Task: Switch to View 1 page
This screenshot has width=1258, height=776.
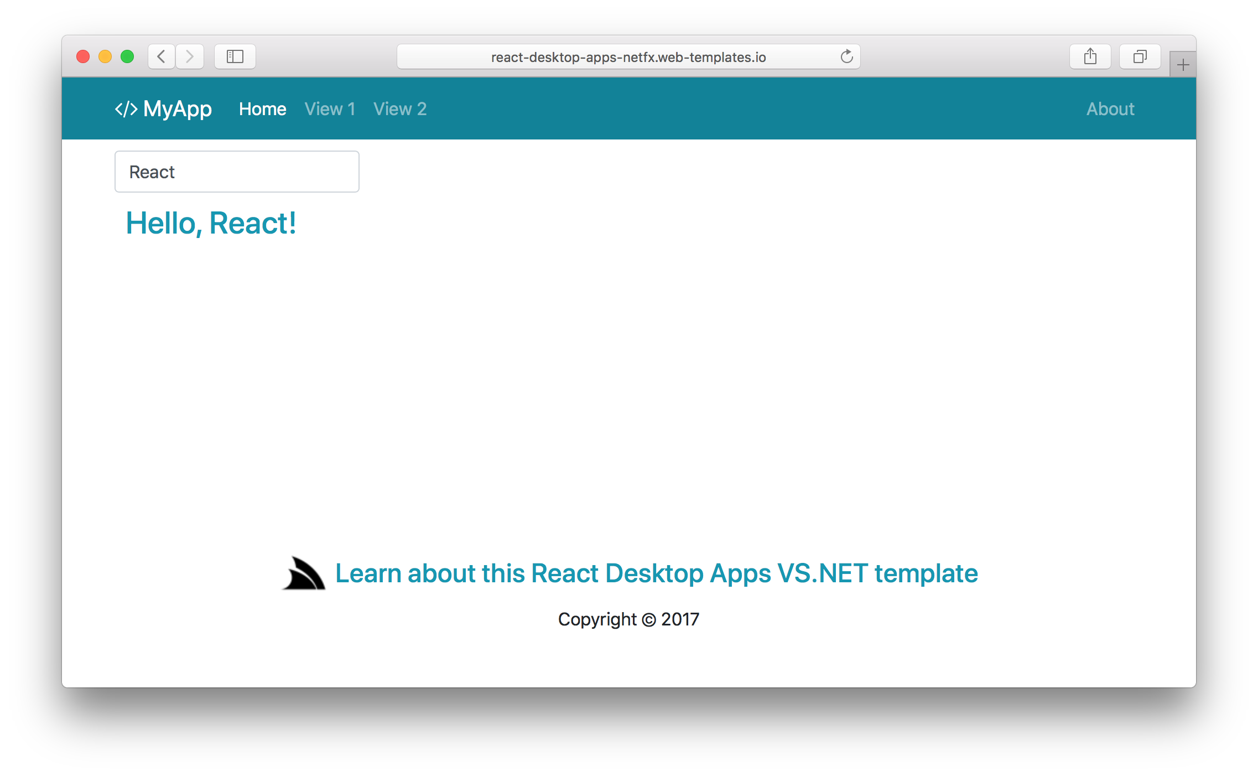Action: (330, 109)
